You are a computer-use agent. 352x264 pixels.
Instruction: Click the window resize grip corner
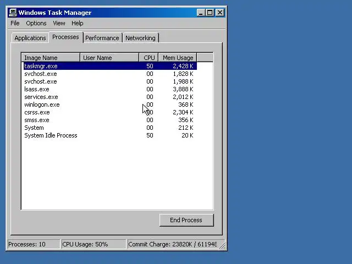tap(222, 246)
